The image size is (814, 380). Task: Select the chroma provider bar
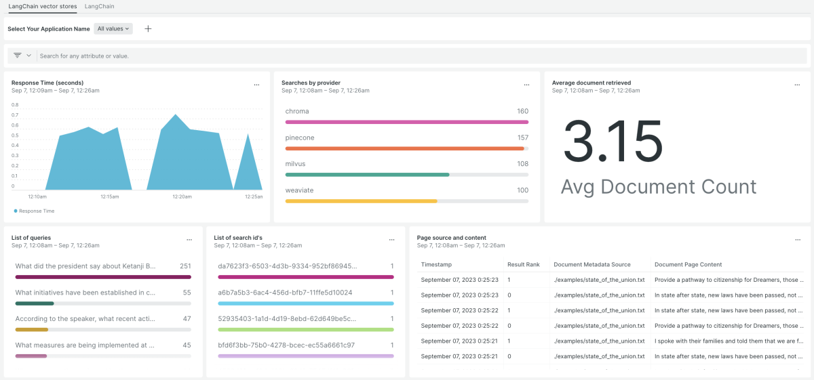pyautogui.click(x=406, y=122)
